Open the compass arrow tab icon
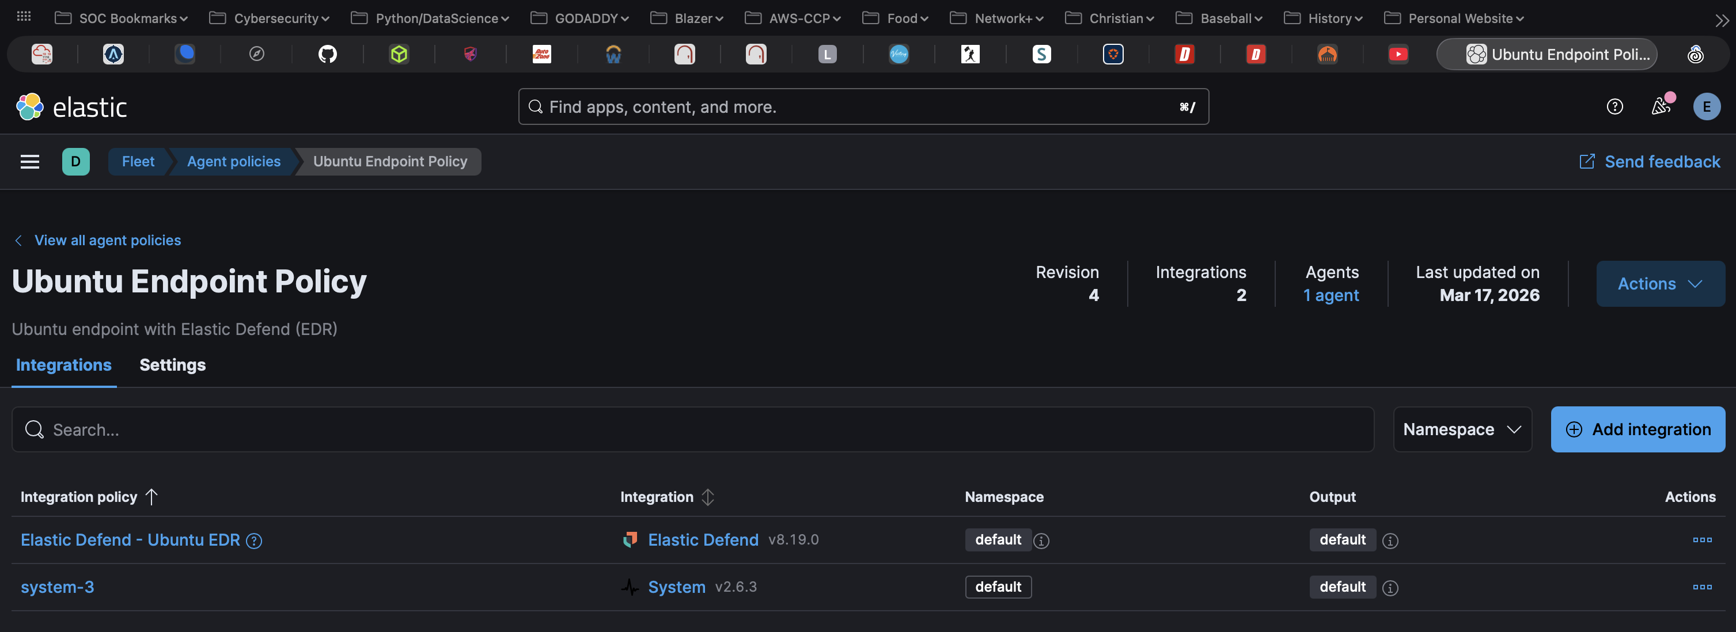Viewport: 1736px width, 632px height. [x=256, y=54]
